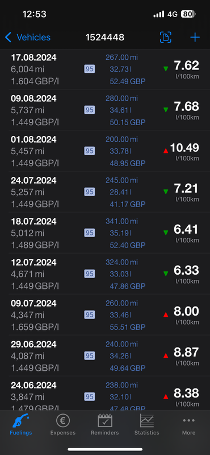Open the Reminders tab
This screenshot has width=210, height=455.
tap(105, 424)
